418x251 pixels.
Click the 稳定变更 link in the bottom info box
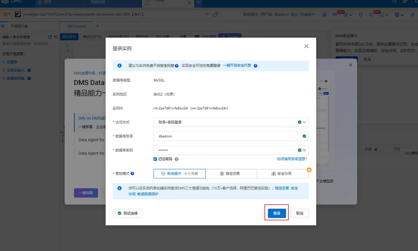[x=282, y=188]
